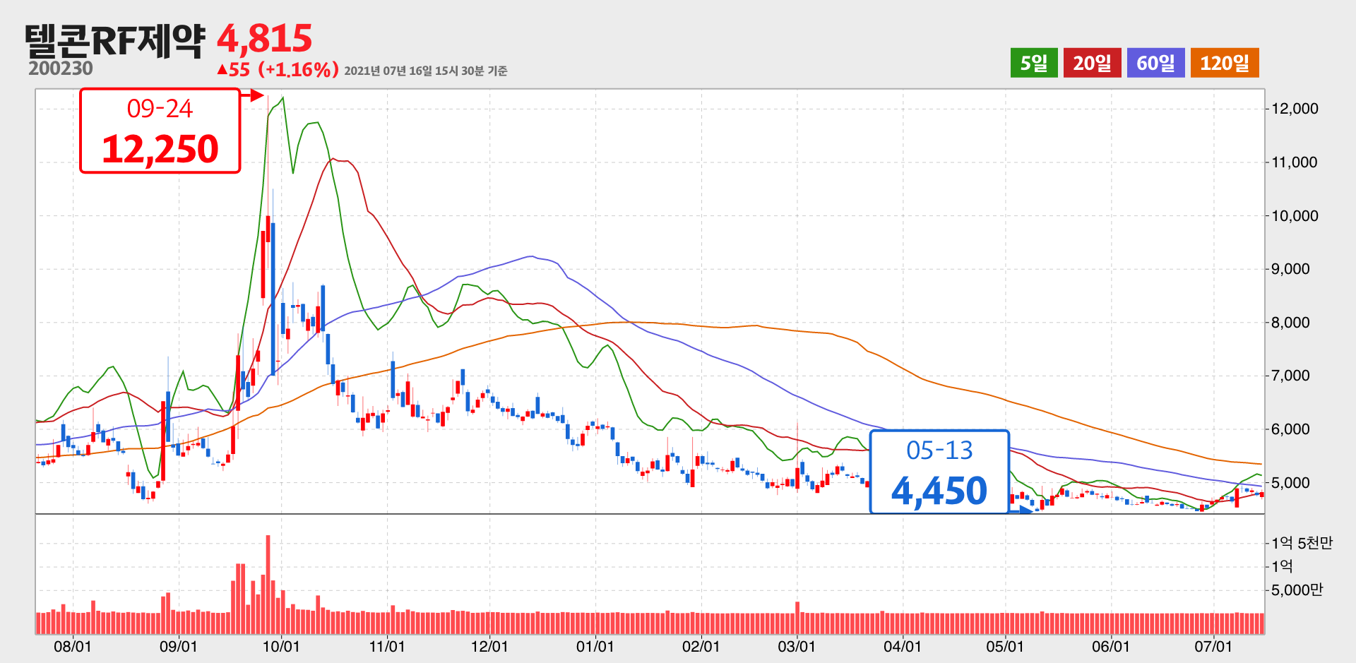Screen dimensions: 1356x663
Task: Click the 12/01 date axis label
Action: tap(489, 647)
